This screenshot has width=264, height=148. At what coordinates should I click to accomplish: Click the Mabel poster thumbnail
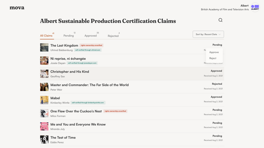tap(44, 100)
